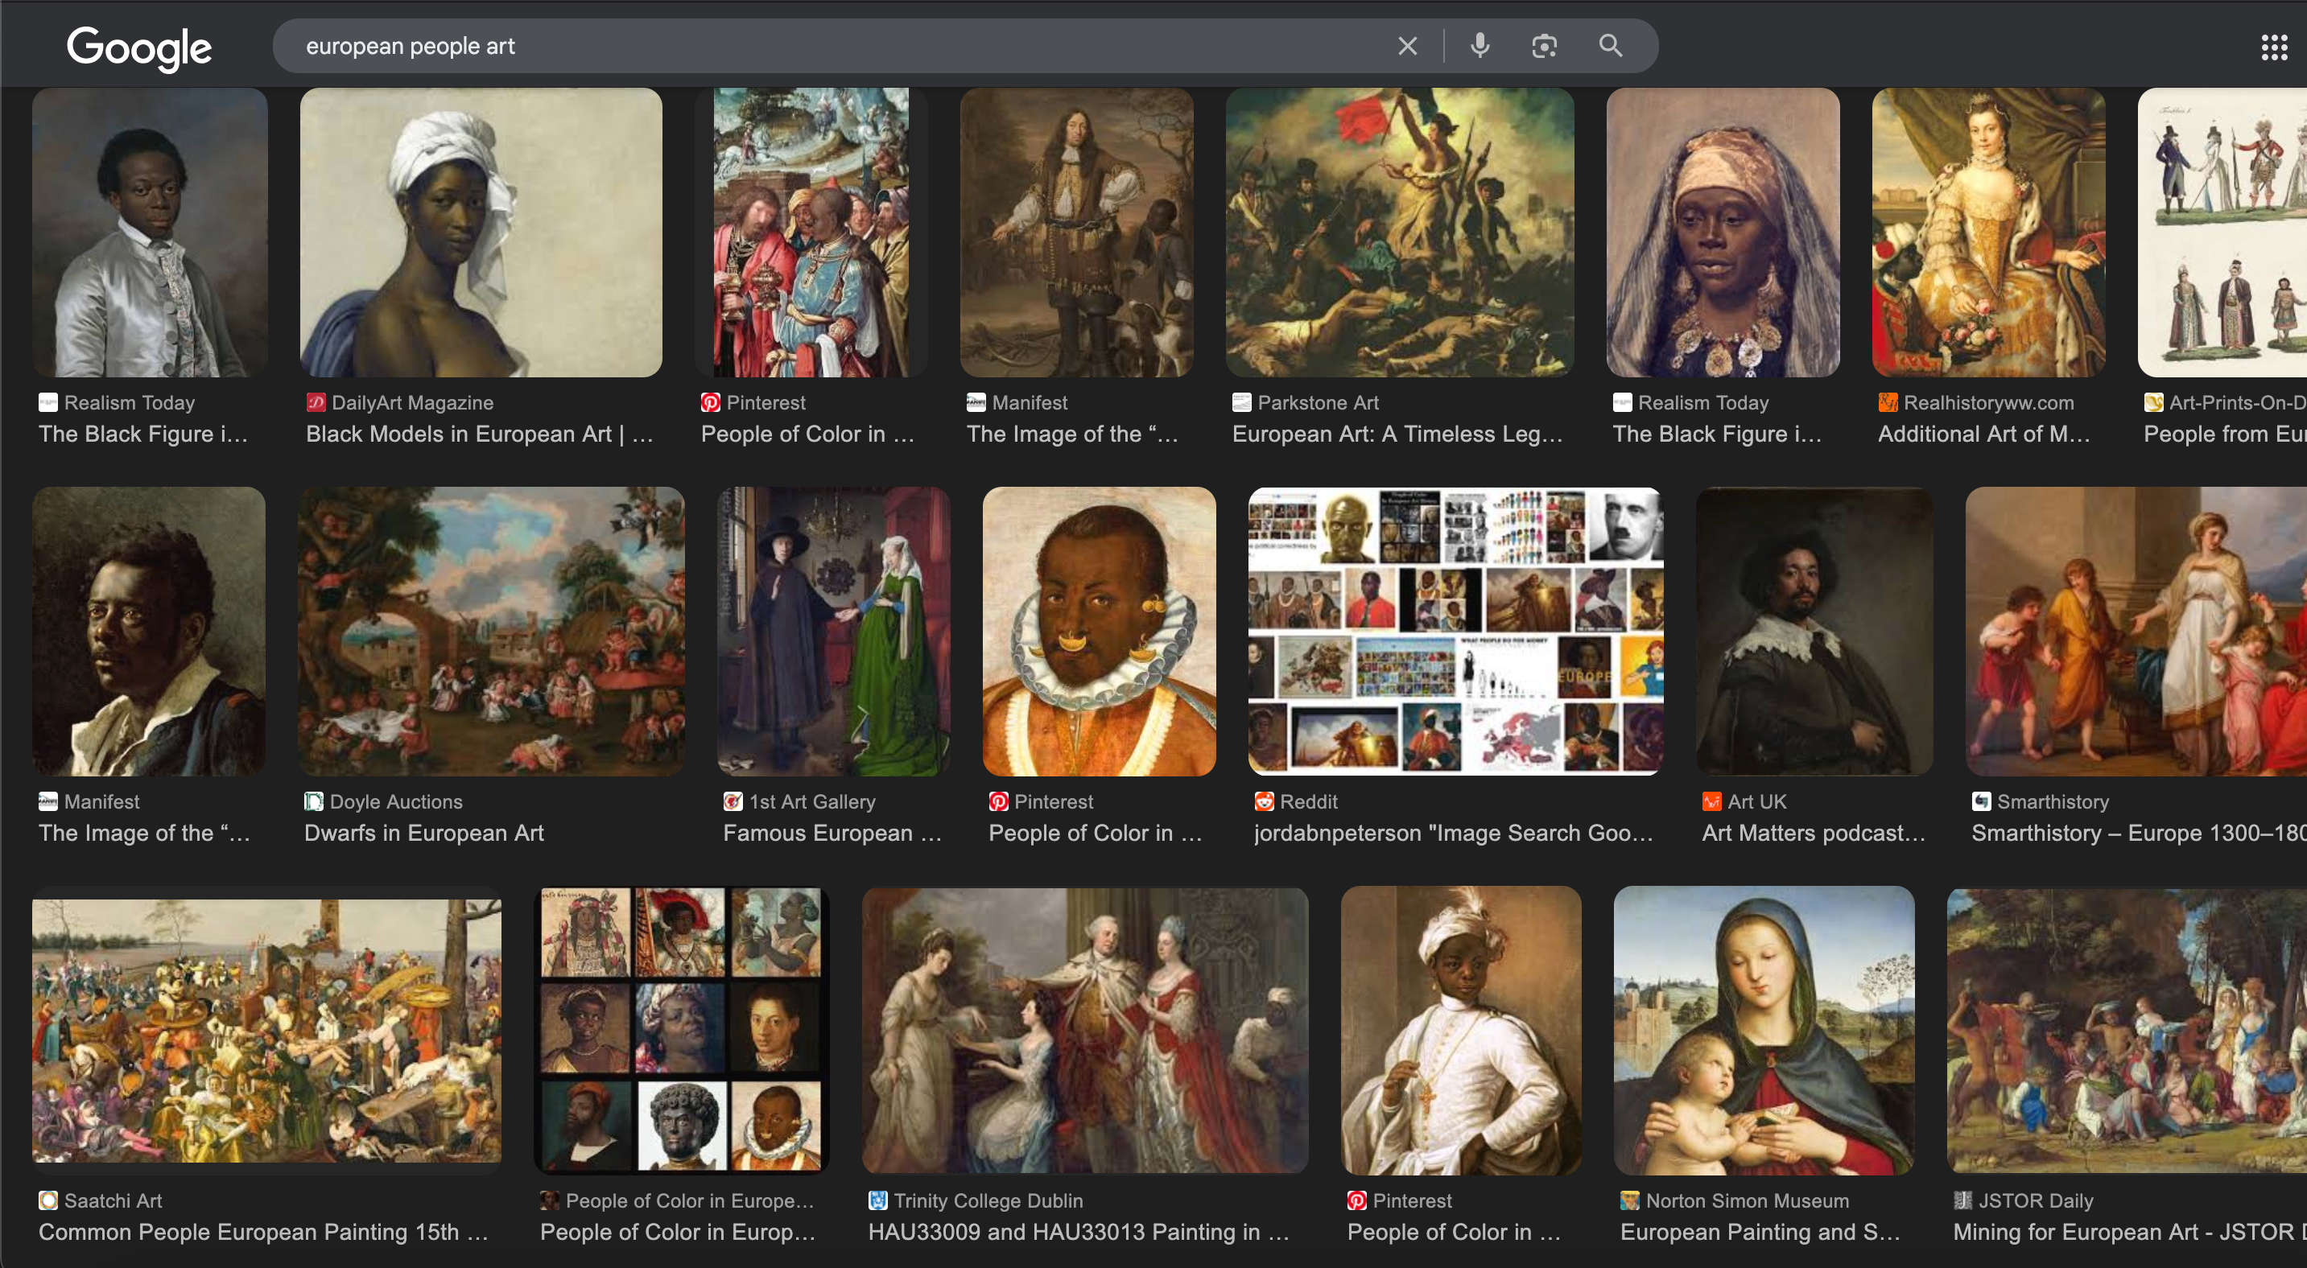
Task: Clear the search box with the X icon
Action: click(1407, 46)
